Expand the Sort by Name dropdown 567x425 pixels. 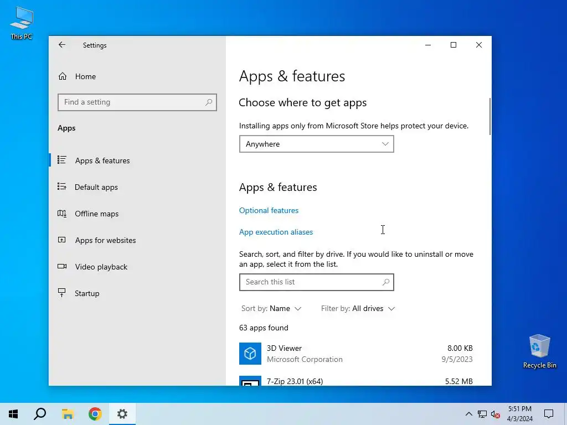[271, 308]
